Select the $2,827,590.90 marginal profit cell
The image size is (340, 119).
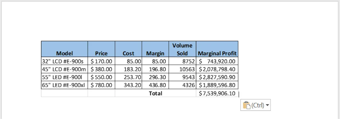point(217,77)
